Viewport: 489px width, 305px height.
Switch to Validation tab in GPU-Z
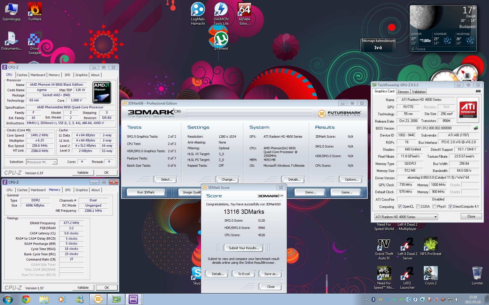coord(419,92)
